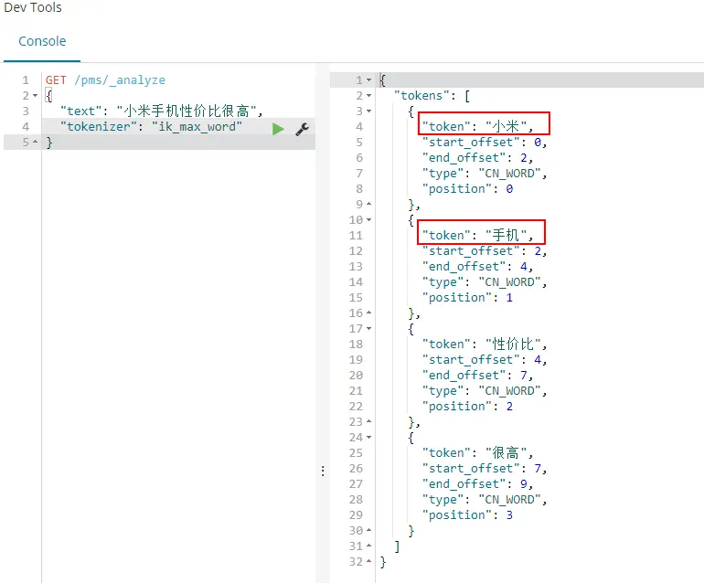Viewport: 704px width, 583px height.
Task: Click "end_offset": 9 in response
Action: click(477, 483)
